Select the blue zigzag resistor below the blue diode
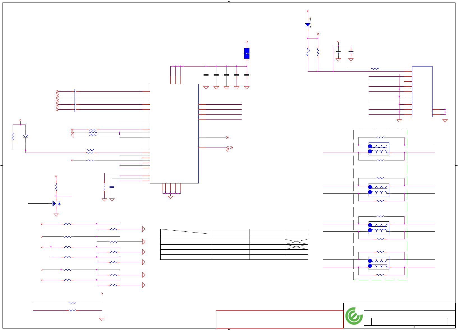458x331 pixels. click(x=308, y=52)
